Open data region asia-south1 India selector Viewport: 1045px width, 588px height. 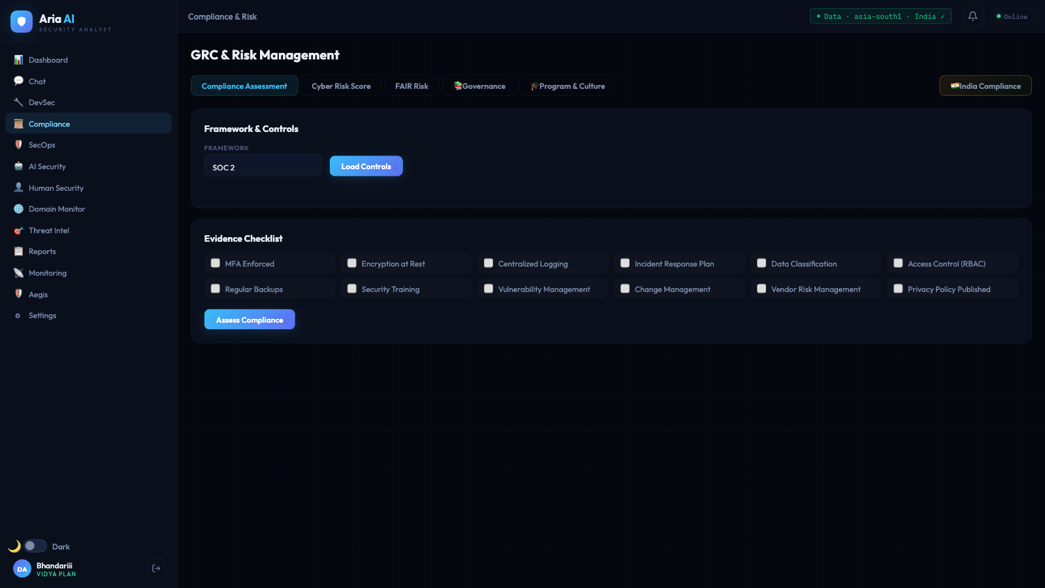tap(880, 16)
